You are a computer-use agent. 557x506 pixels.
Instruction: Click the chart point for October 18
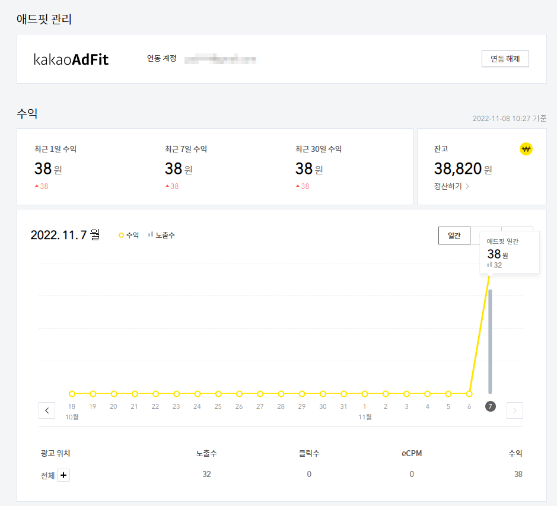(72, 394)
